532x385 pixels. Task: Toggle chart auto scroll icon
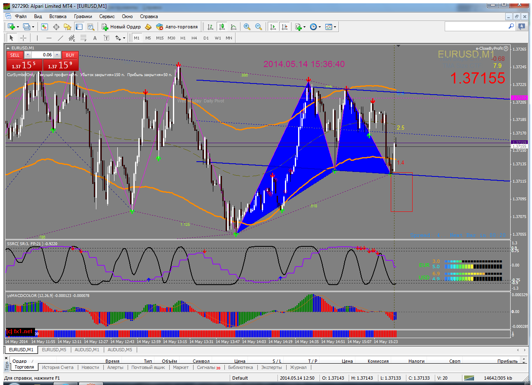[x=273, y=27]
